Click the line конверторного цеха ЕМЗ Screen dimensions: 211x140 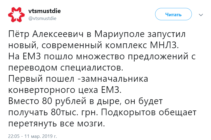coord(65,90)
